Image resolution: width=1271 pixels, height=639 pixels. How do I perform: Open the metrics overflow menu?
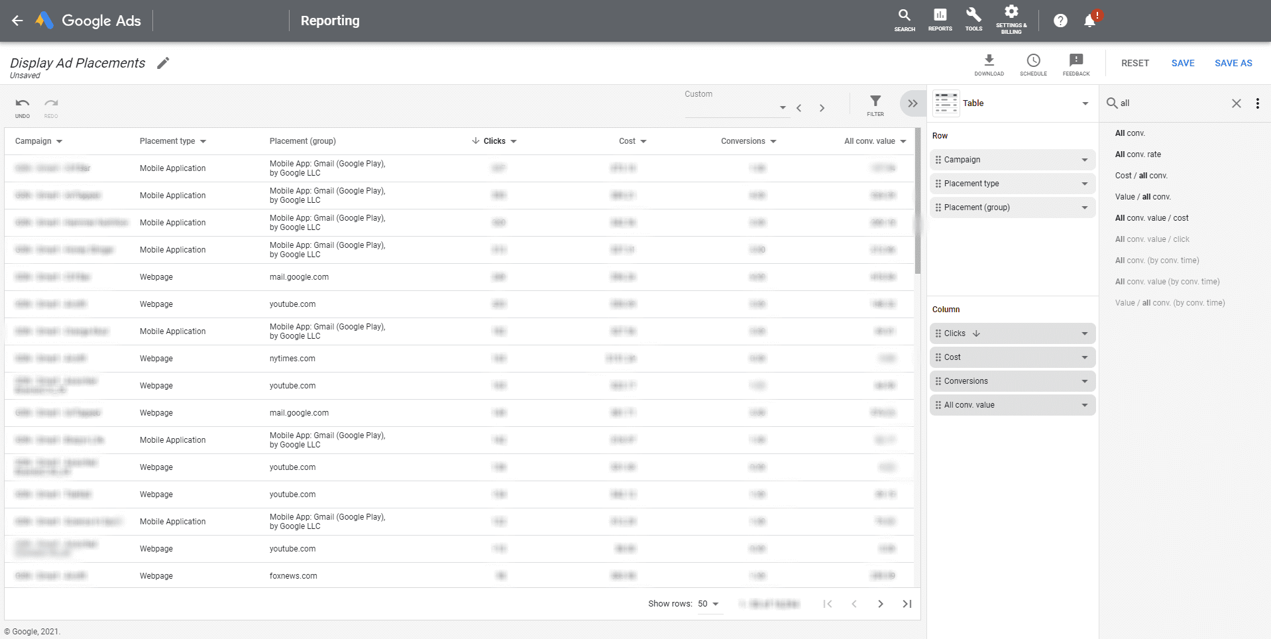[1258, 103]
